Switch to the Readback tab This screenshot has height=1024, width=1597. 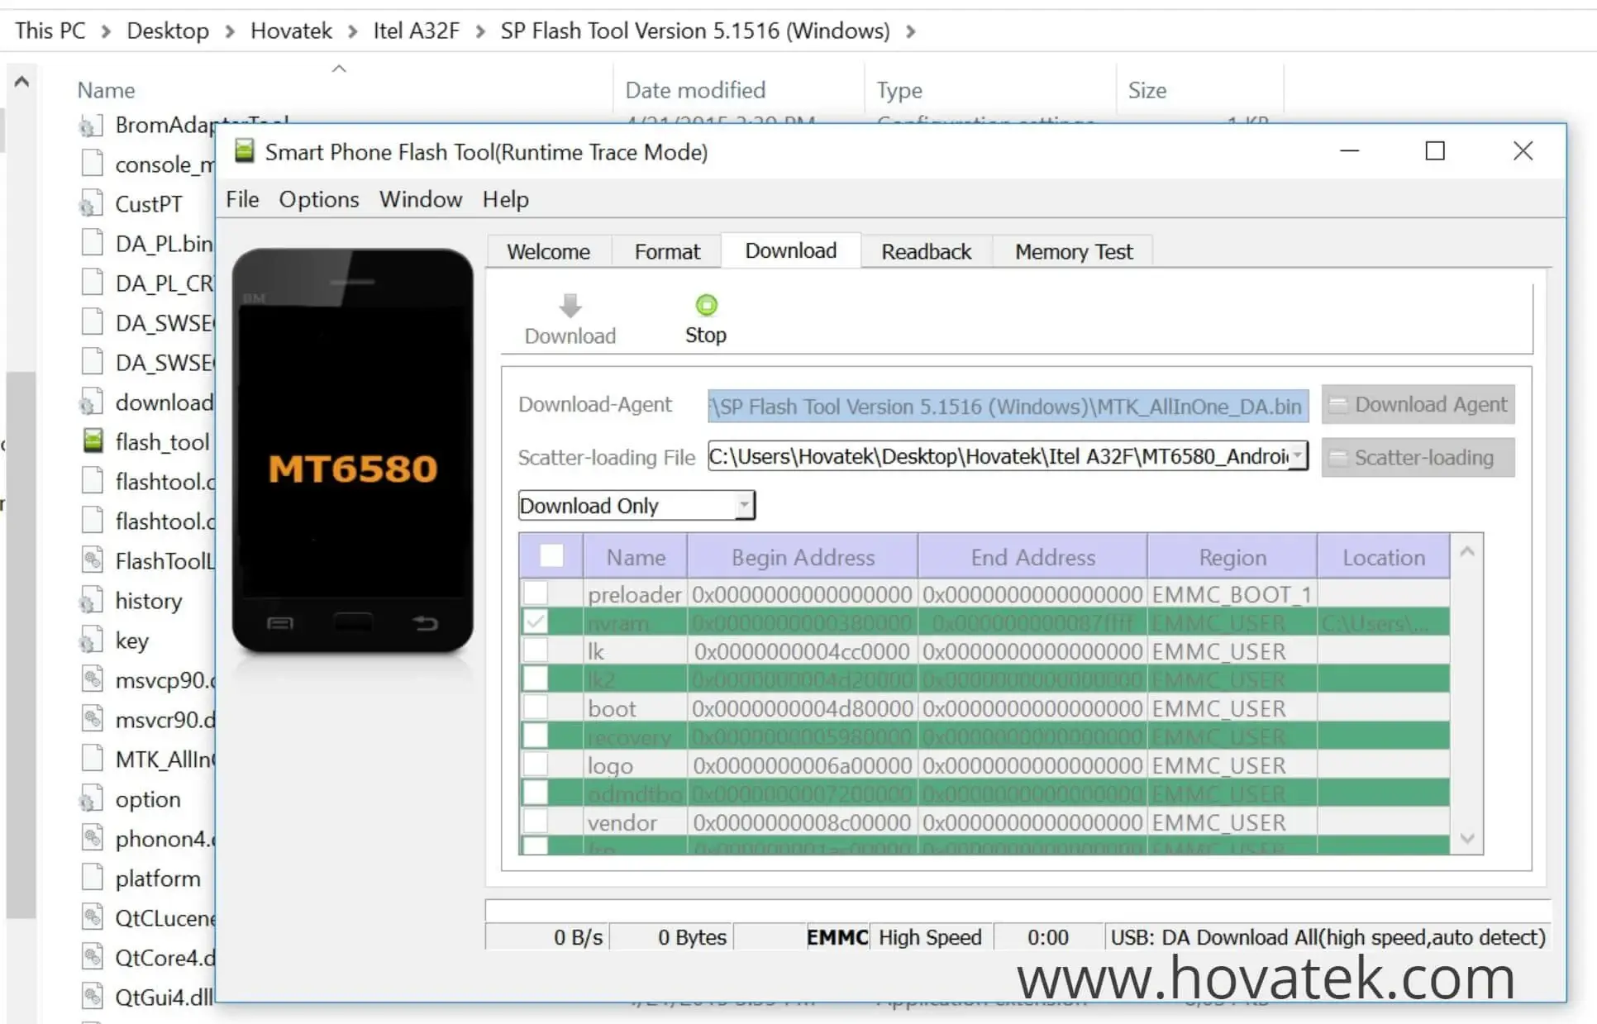(x=926, y=251)
